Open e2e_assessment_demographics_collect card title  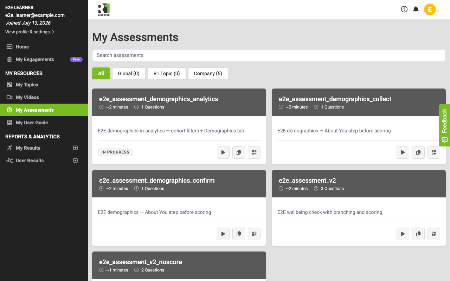(335, 99)
